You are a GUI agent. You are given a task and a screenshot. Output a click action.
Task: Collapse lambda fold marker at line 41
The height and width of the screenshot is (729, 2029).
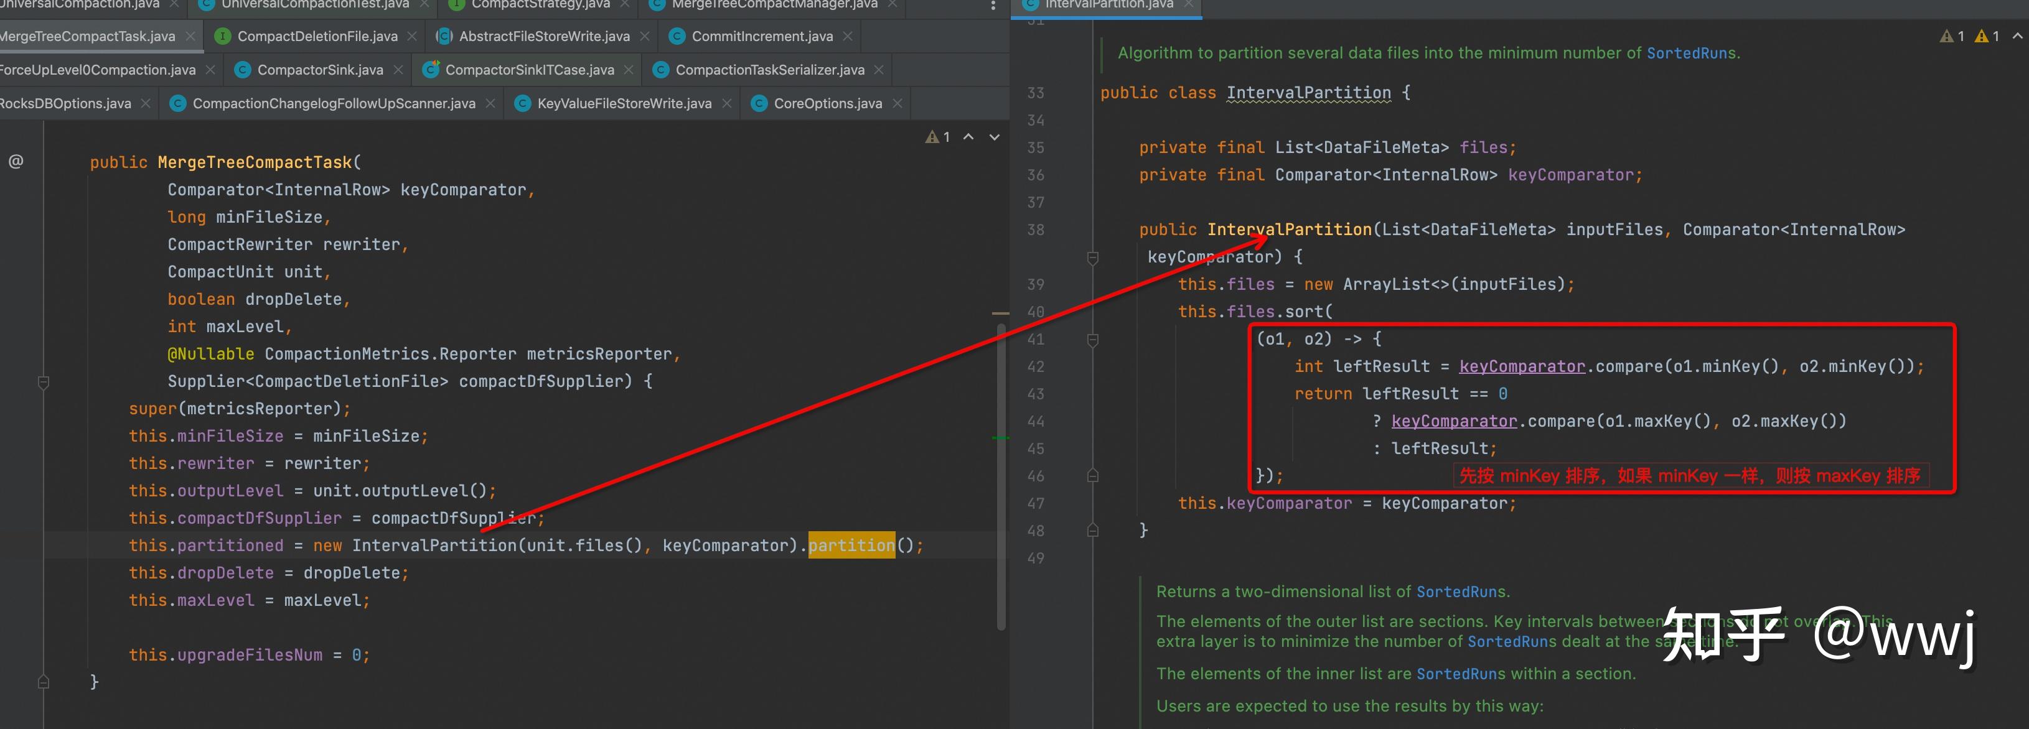tap(1092, 339)
